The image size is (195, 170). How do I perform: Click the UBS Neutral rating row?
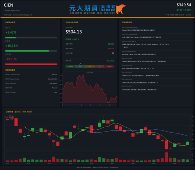31,88
